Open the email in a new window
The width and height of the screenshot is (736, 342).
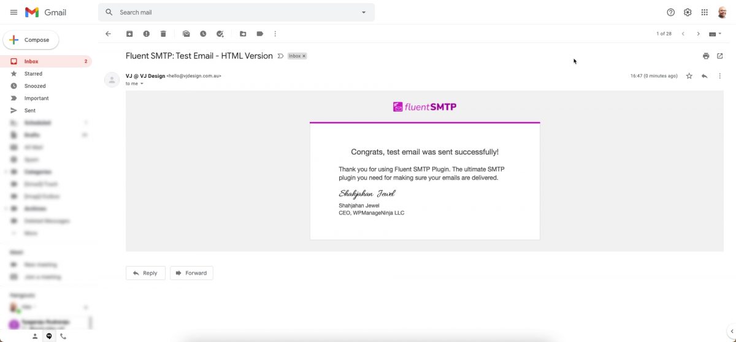(720, 56)
